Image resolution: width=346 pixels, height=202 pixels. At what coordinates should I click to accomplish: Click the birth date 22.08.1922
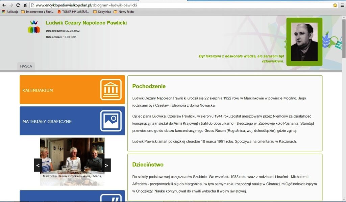click(73, 31)
